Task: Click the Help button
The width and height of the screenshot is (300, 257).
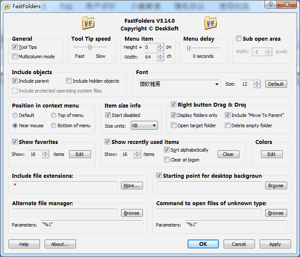Action: (24, 244)
